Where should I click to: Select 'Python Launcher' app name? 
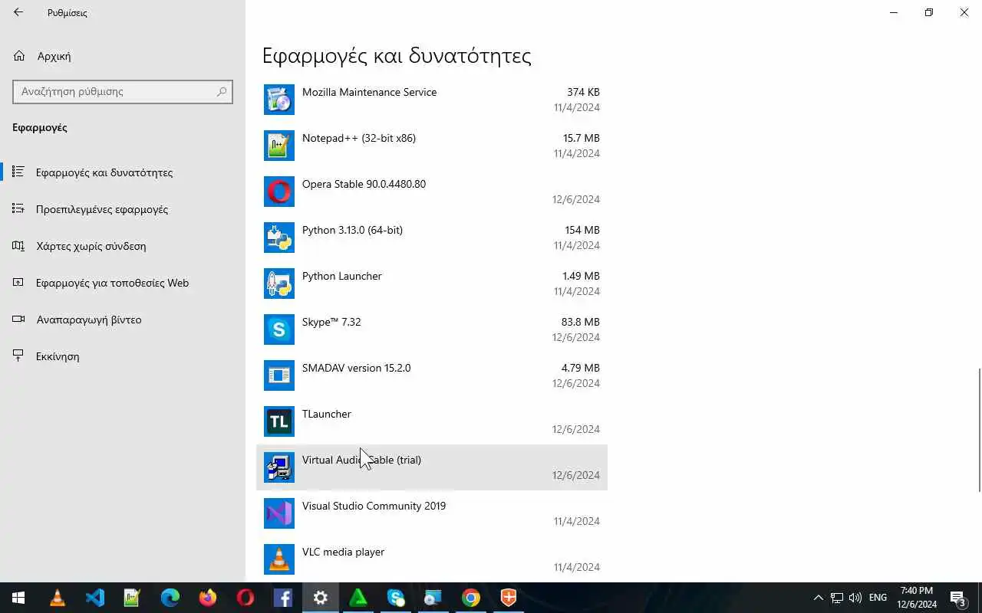(341, 276)
